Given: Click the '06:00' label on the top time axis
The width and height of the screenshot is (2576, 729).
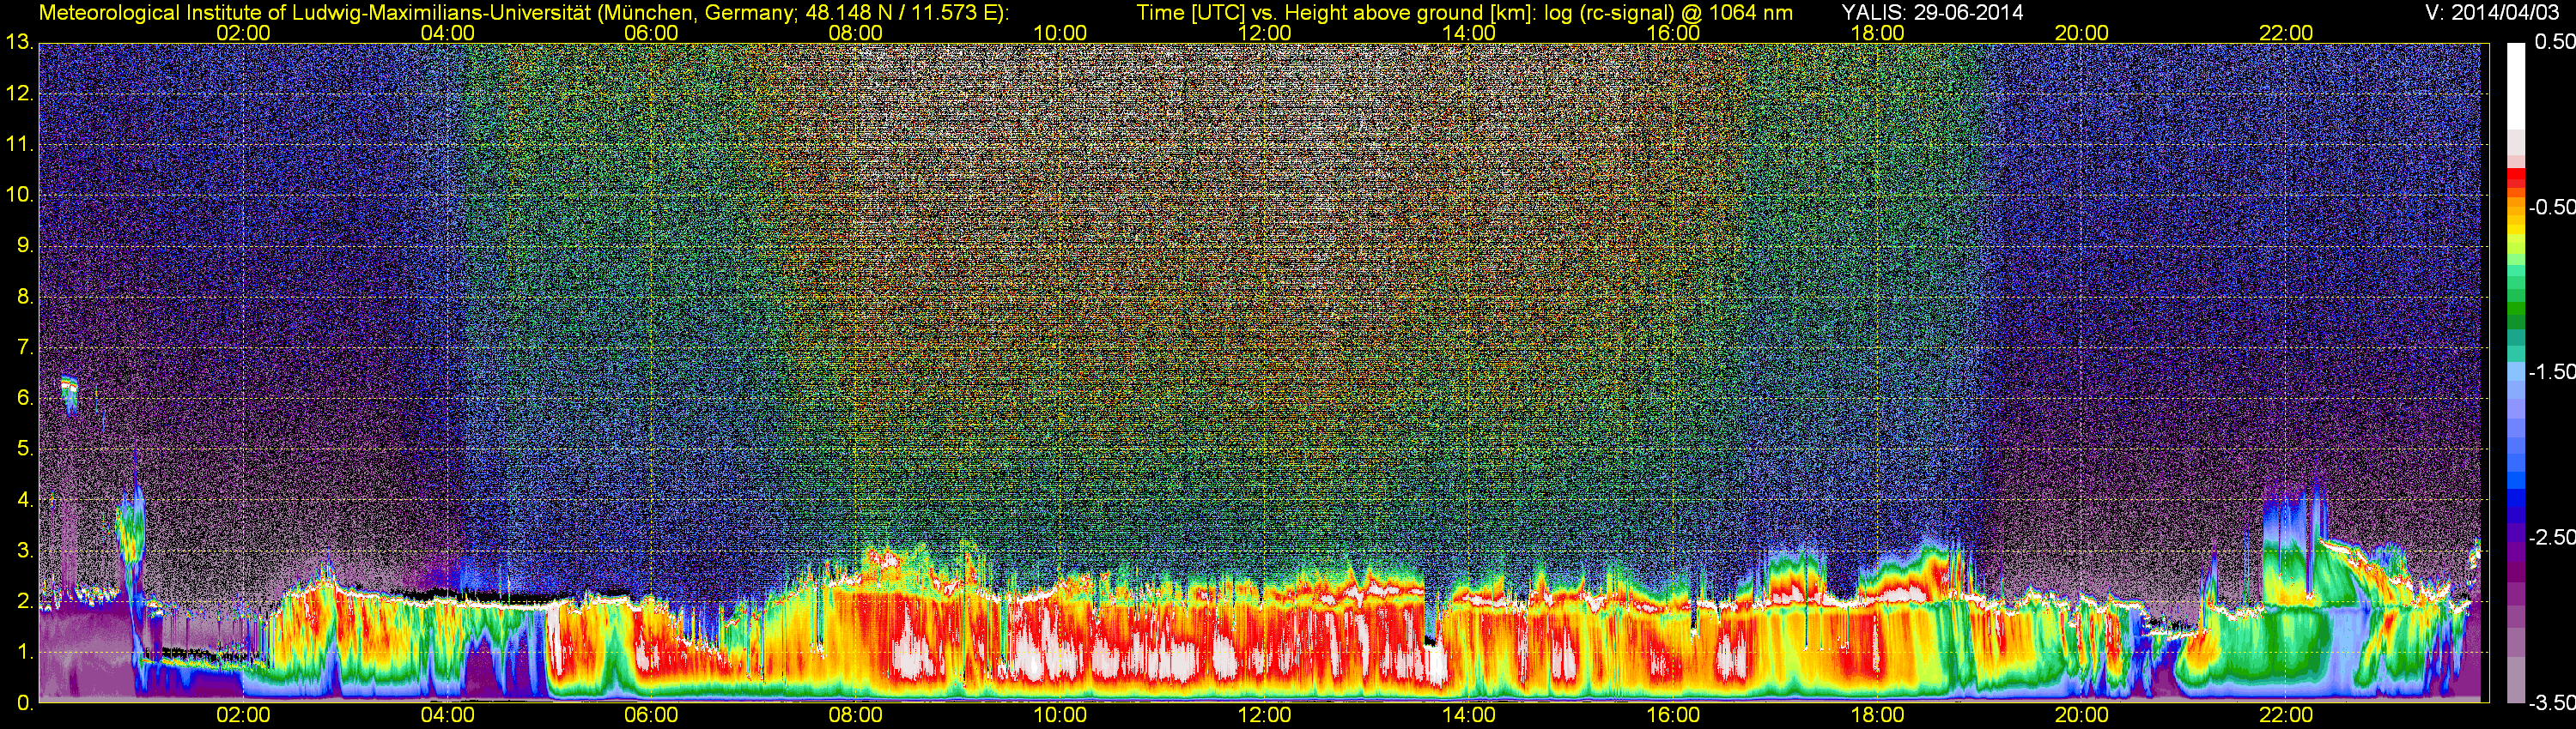Looking at the screenshot, I should 651,33.
